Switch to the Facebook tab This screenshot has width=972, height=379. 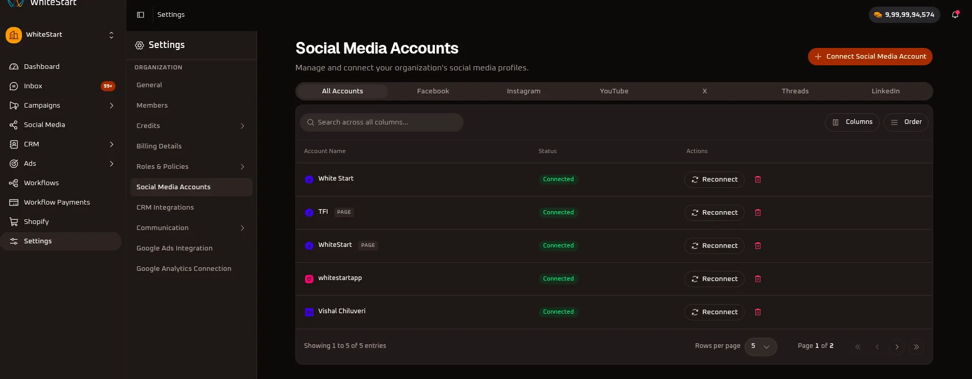click(433, 91)
